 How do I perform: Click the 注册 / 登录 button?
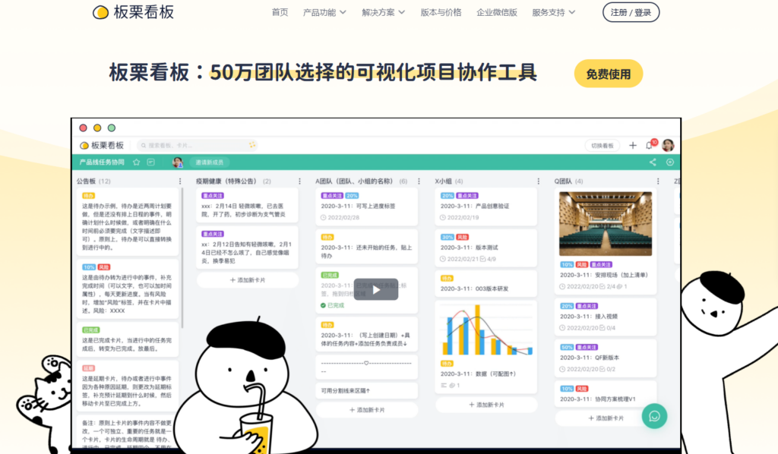click(x=630, y=12)
